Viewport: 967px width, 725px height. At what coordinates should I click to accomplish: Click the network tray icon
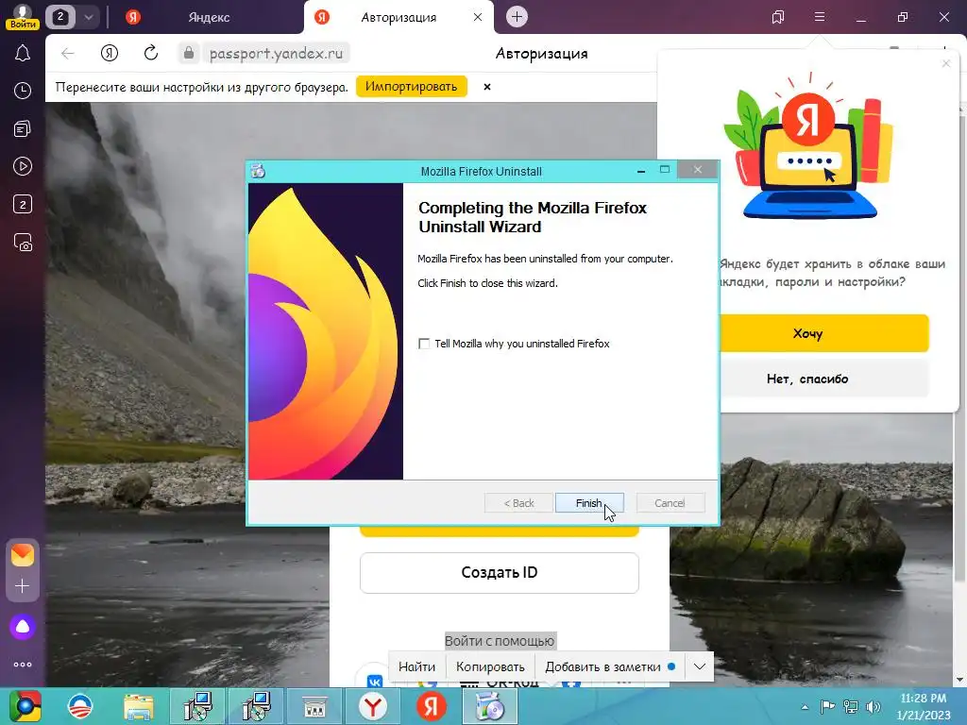(x=851, y=707)
